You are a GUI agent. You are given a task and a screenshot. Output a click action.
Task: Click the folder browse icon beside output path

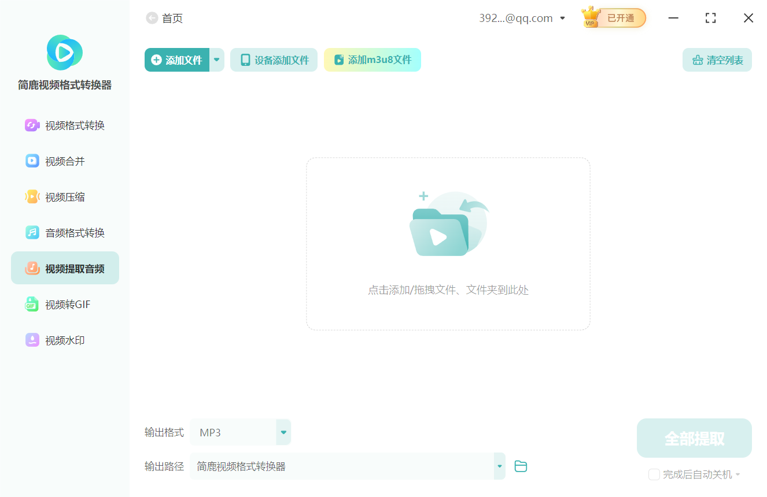pyautogui.click(x=520, y=466)
